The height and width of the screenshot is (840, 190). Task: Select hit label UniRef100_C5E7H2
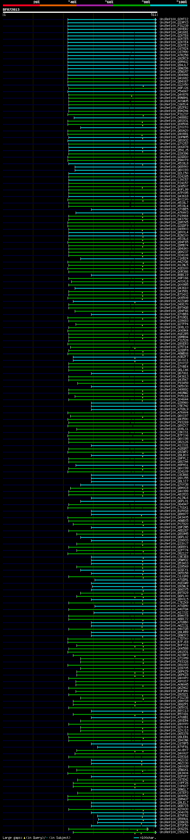pos(174,406)
